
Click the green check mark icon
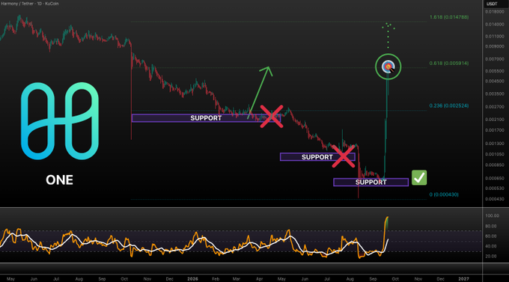click(x=419, y=177)
